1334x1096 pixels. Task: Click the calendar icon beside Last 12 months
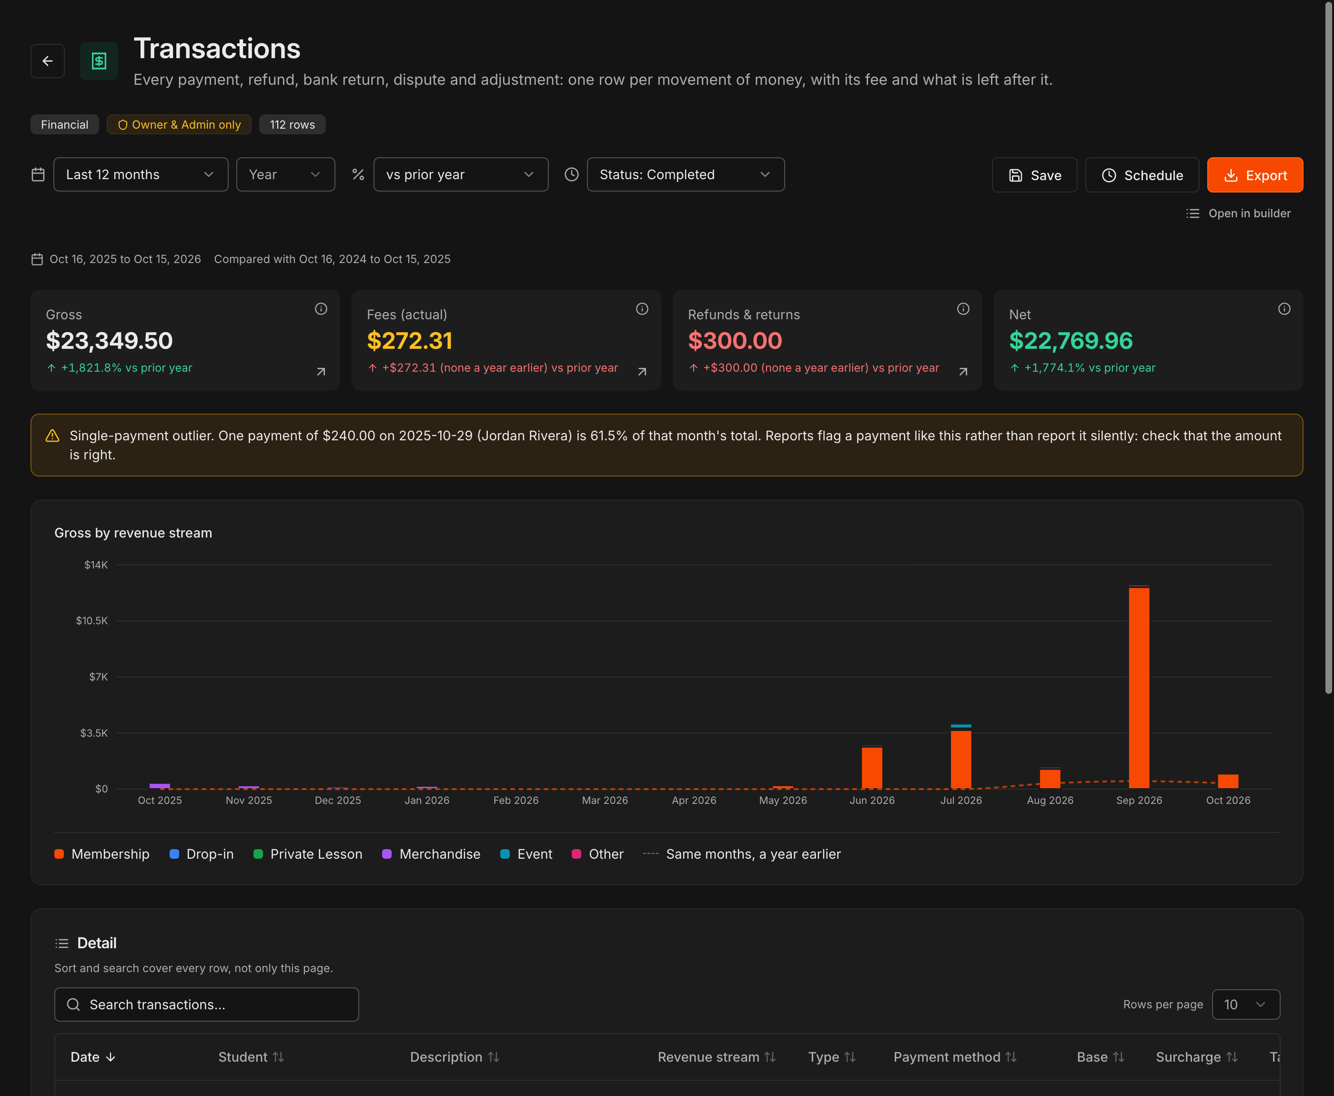(38, 174)
